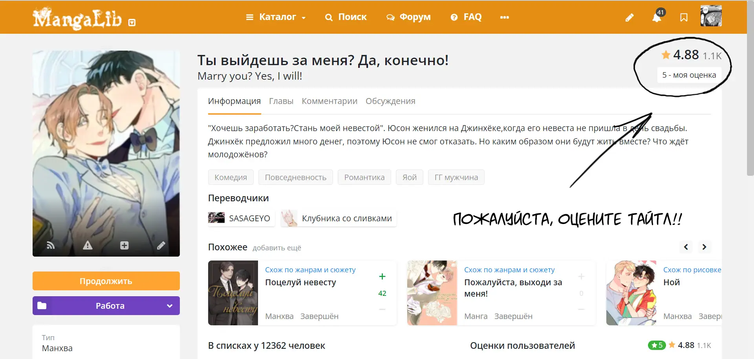Screen dimensions: 754x359
Task: Open the Работа list dropdown
Action: (x=106, y=306)
